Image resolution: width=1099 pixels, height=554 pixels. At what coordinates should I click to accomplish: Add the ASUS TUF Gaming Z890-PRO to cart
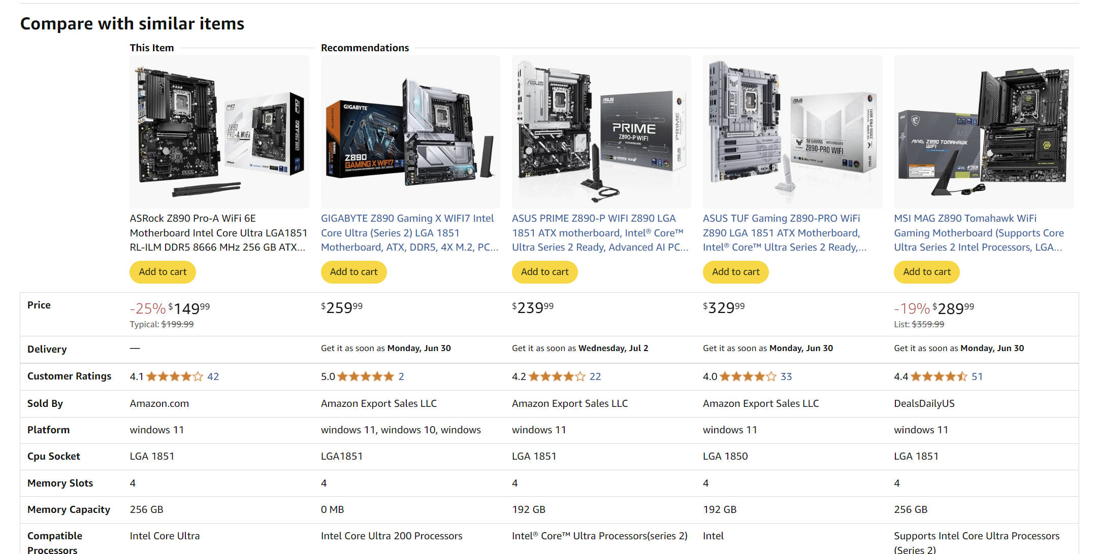pos(735,272)
